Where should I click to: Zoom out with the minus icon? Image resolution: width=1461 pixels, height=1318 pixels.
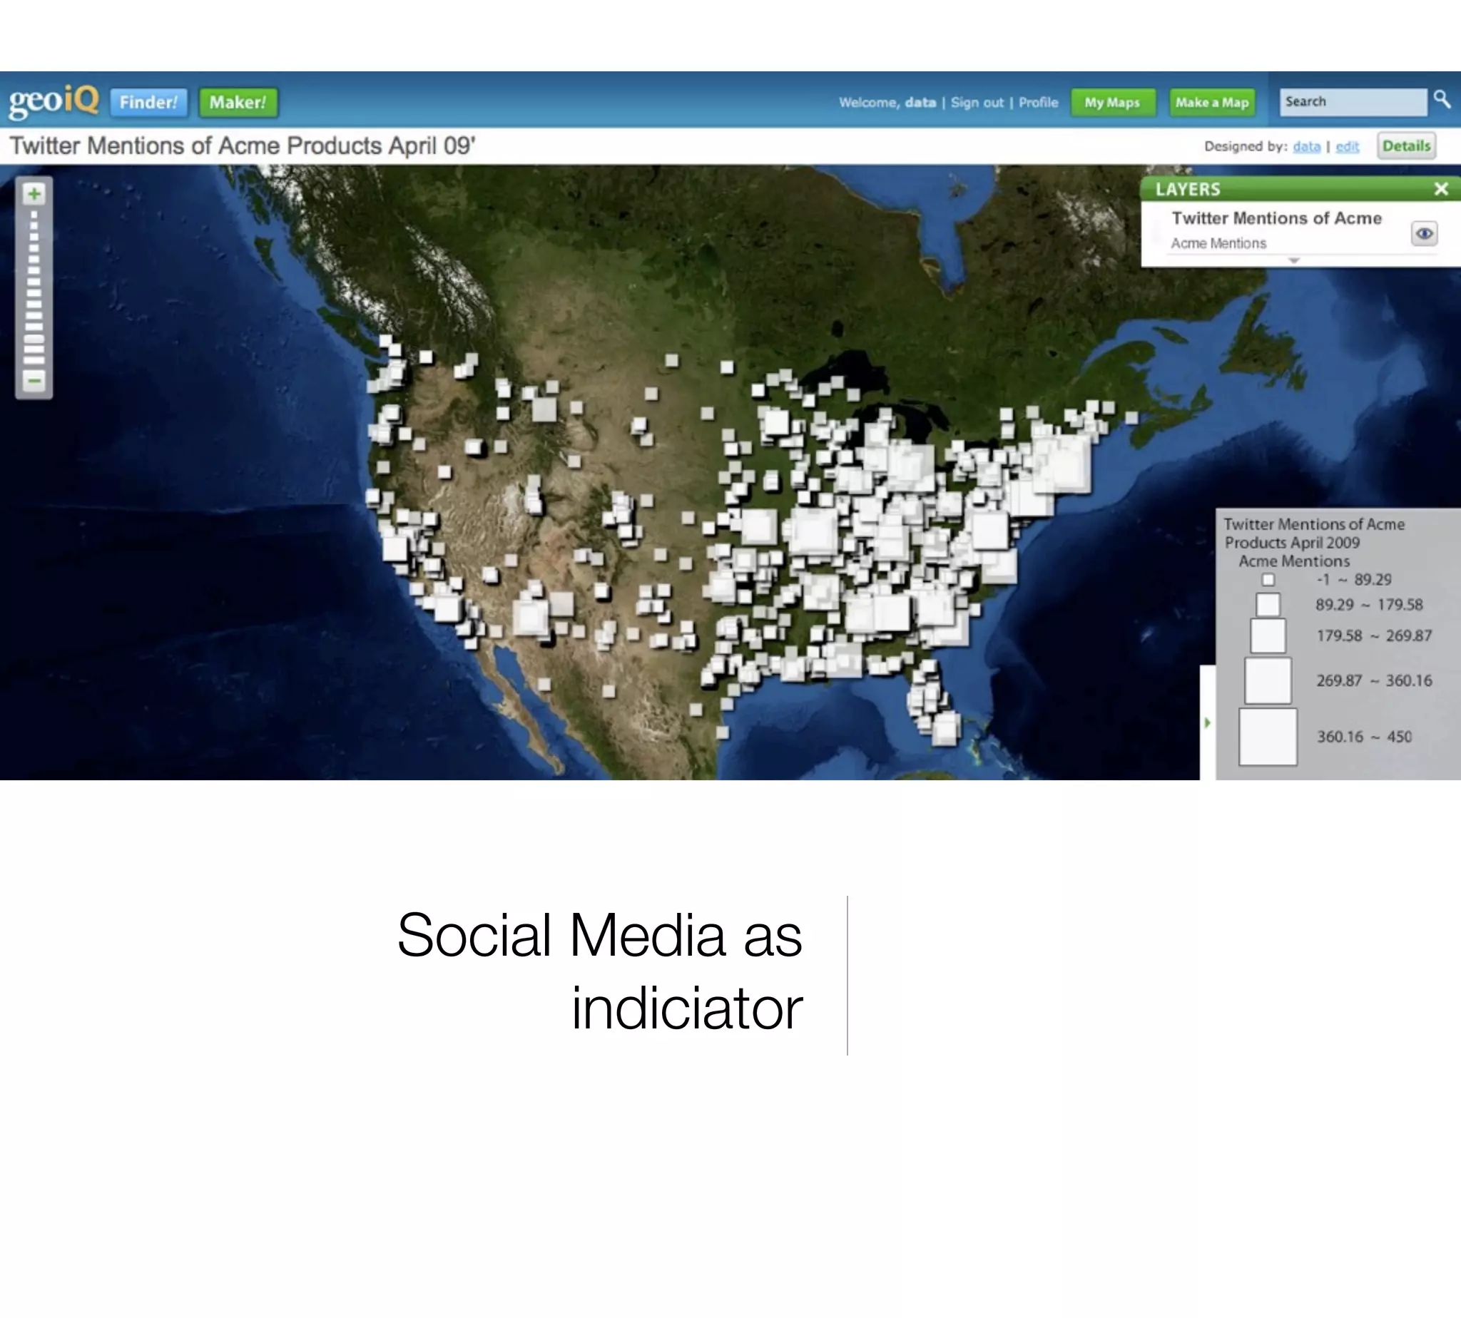(34, 380)
